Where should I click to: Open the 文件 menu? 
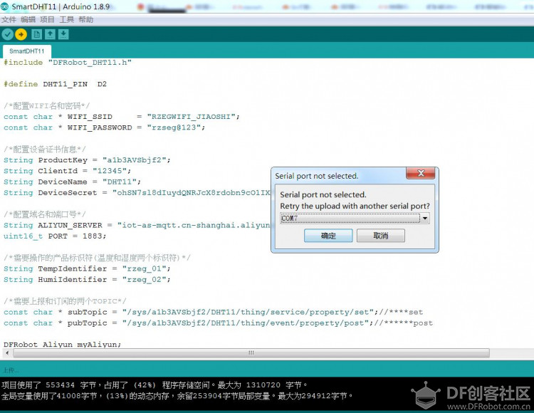coord(9,20)
